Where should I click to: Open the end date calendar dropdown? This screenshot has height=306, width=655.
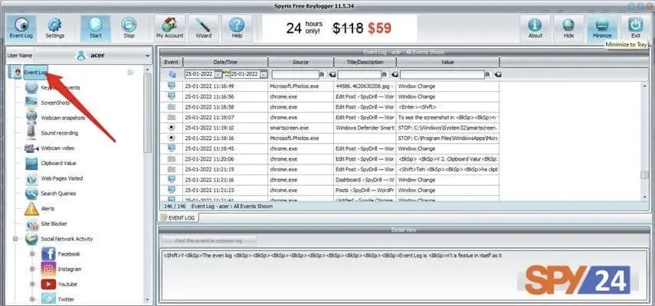264,74
